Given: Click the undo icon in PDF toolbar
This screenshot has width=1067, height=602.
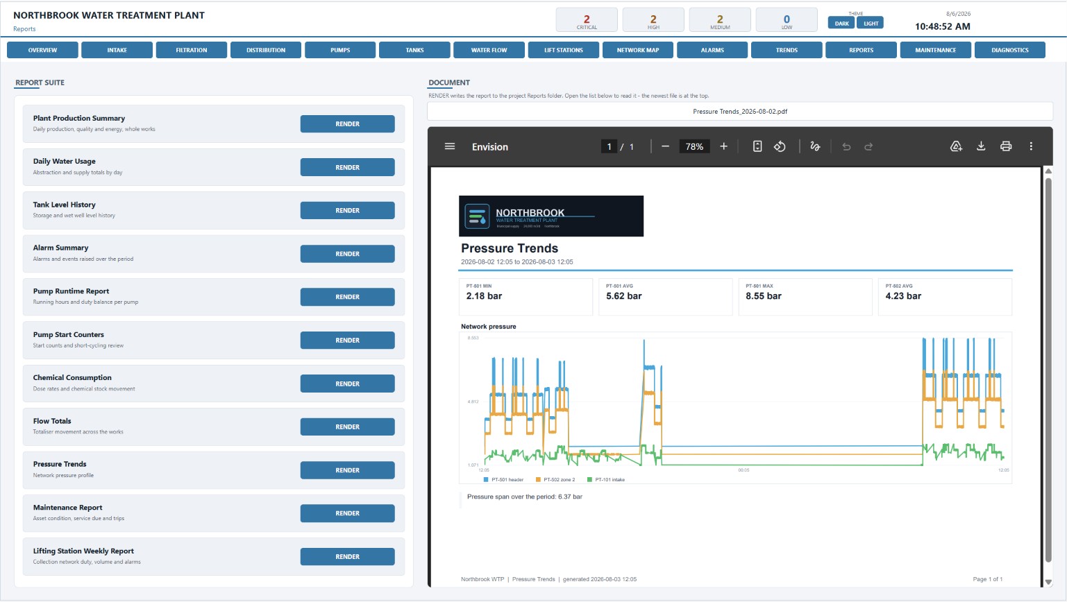Looking at the screenshot, I should [x=846, y=146].
